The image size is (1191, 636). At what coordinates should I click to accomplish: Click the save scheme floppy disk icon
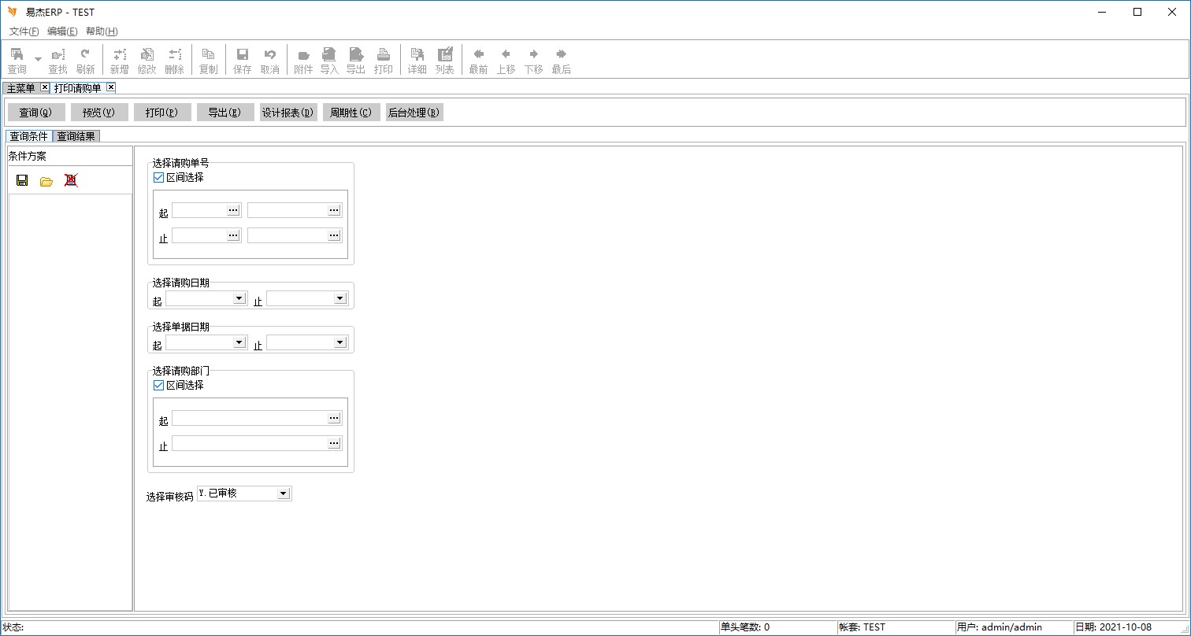pyautogui.click(x=22, y=180)
